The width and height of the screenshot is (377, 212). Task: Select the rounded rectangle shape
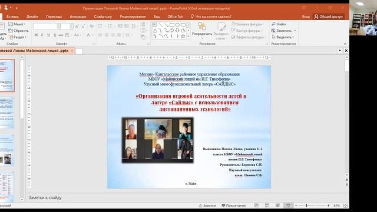click(183, 25)
